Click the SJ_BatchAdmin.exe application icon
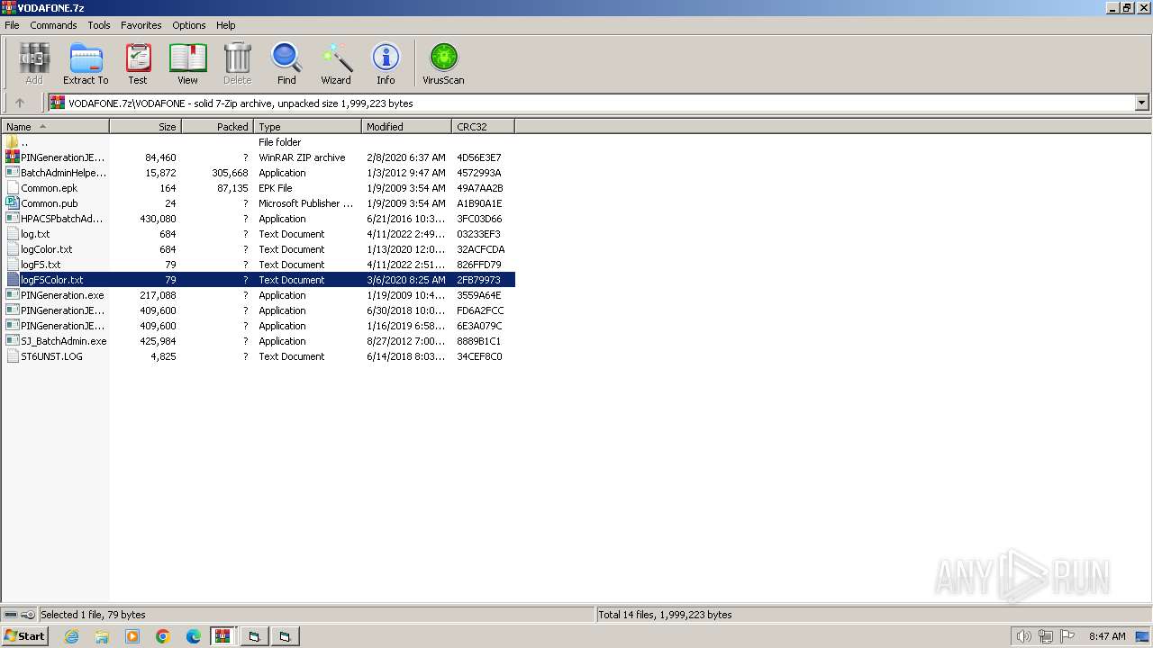Viewport: 1153px width, 648px height. [13, 341]
